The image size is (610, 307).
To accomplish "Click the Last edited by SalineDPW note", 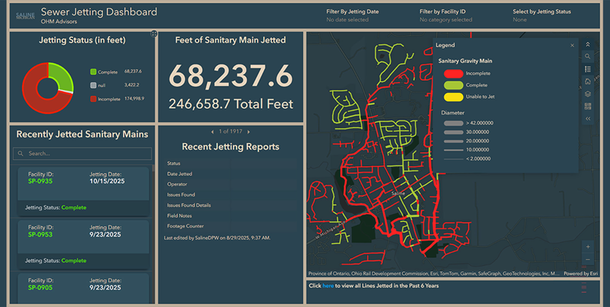I will coord(217,238).
